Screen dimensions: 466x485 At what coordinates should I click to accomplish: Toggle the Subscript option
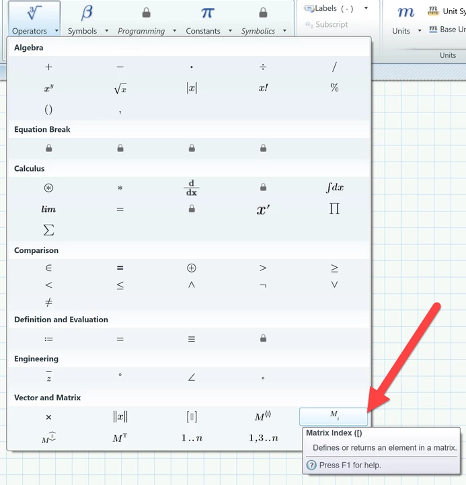coord(327,24)
